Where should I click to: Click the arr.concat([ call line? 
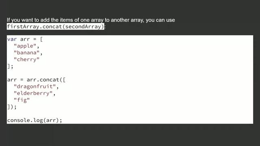(x=36, y=80)
